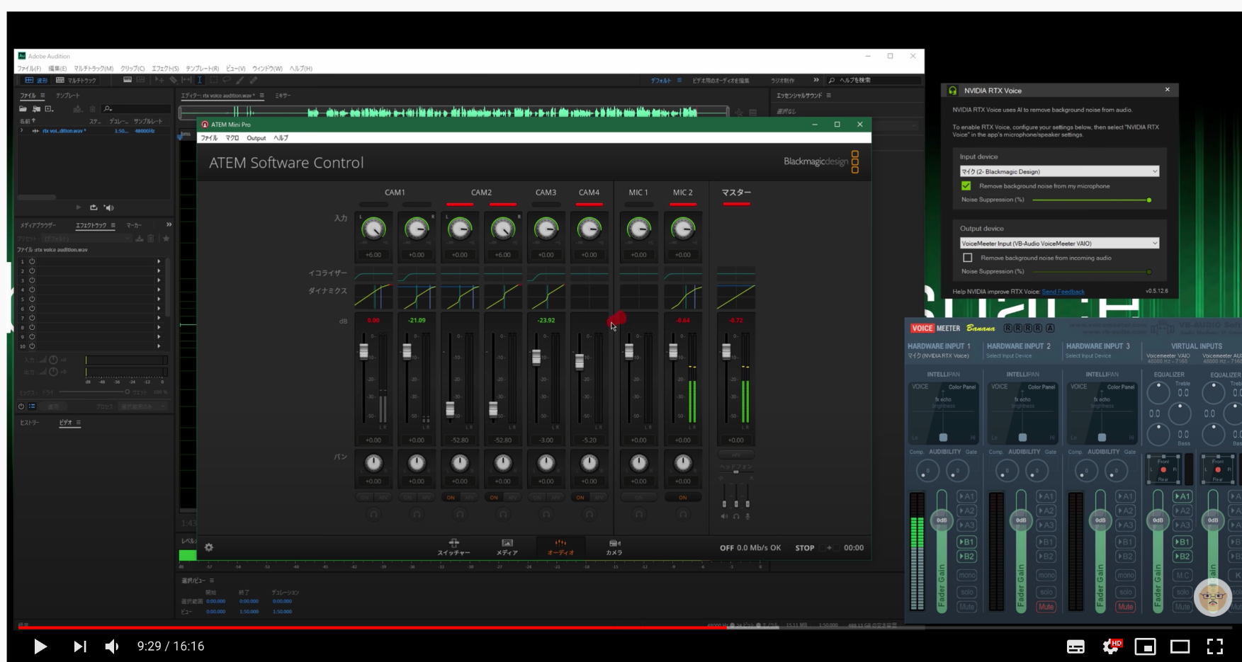
Task: Click the MIC 2 volume fader handle
Action: [673, 351]
